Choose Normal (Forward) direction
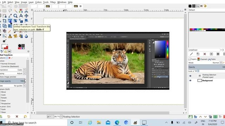Image resolution: width=225 pixels, height=126 pixels. coord(7,64)
